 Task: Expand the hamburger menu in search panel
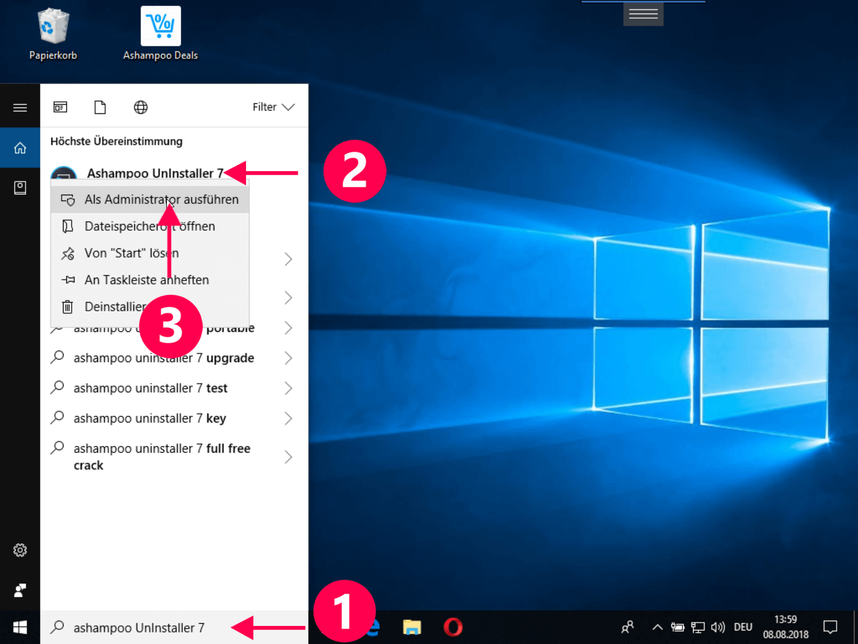click(x=20, y=107)
